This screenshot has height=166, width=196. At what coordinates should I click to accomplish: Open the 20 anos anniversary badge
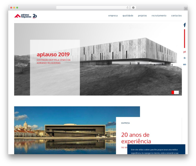pyautogui.click(x=35, y=16)
